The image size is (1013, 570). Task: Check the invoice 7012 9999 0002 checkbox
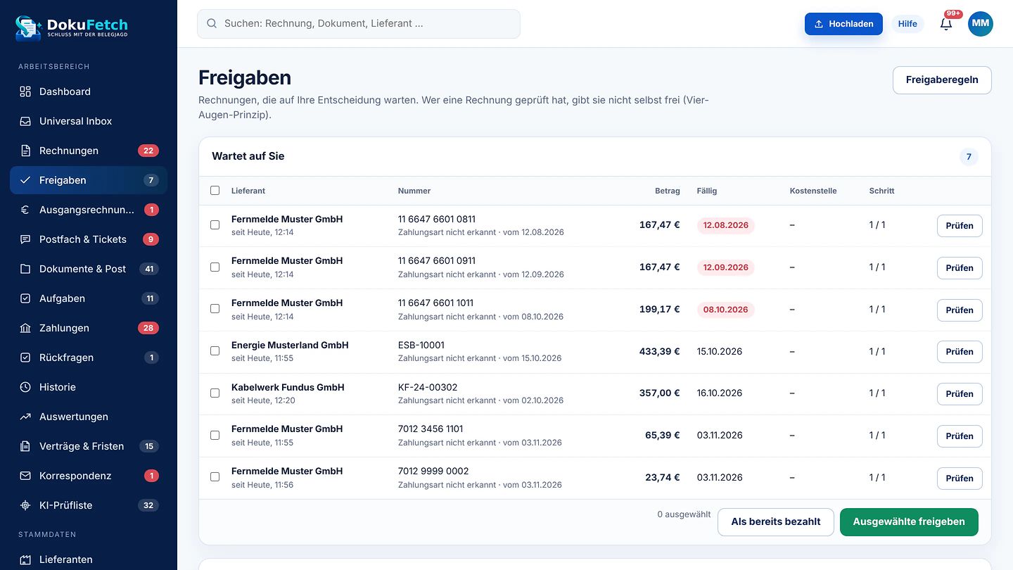pos(215,477)
